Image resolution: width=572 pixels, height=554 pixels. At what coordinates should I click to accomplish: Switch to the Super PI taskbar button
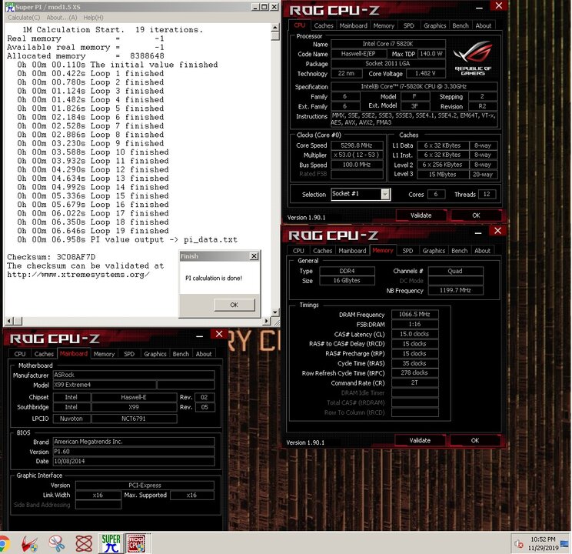(x=111, y=543)
